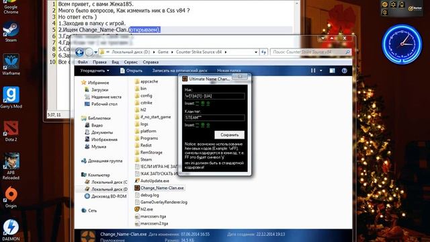The width and height of the screenshot is (430, 242).
Task: Select debug.log file
Action: [146, 195]
